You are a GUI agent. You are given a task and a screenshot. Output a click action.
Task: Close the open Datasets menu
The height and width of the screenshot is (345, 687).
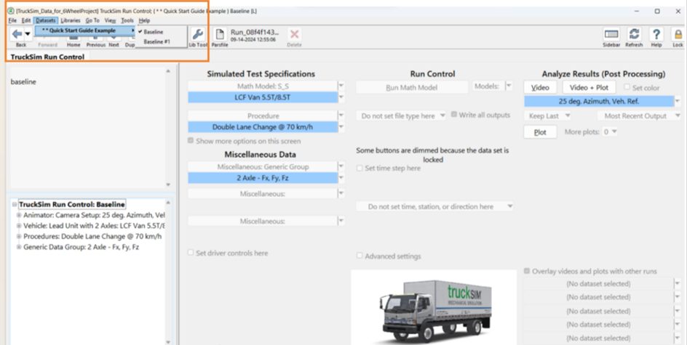46,20
